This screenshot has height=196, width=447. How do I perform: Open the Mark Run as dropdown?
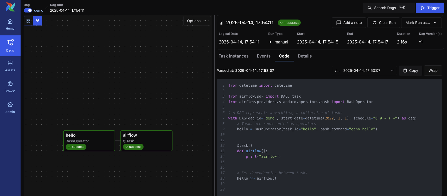(421, 23)
